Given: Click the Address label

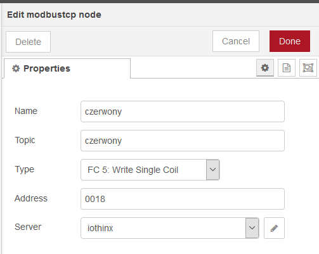Looking at the screenshot, I should pos(31,198).
